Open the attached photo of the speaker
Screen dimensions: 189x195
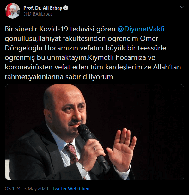[94, 132]
